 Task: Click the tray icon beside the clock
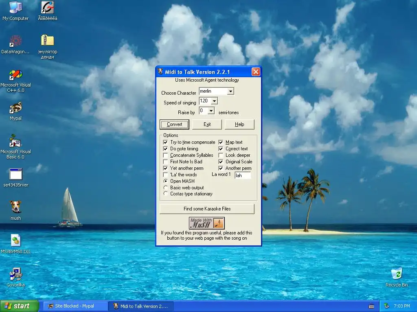[x=387, y=306]
